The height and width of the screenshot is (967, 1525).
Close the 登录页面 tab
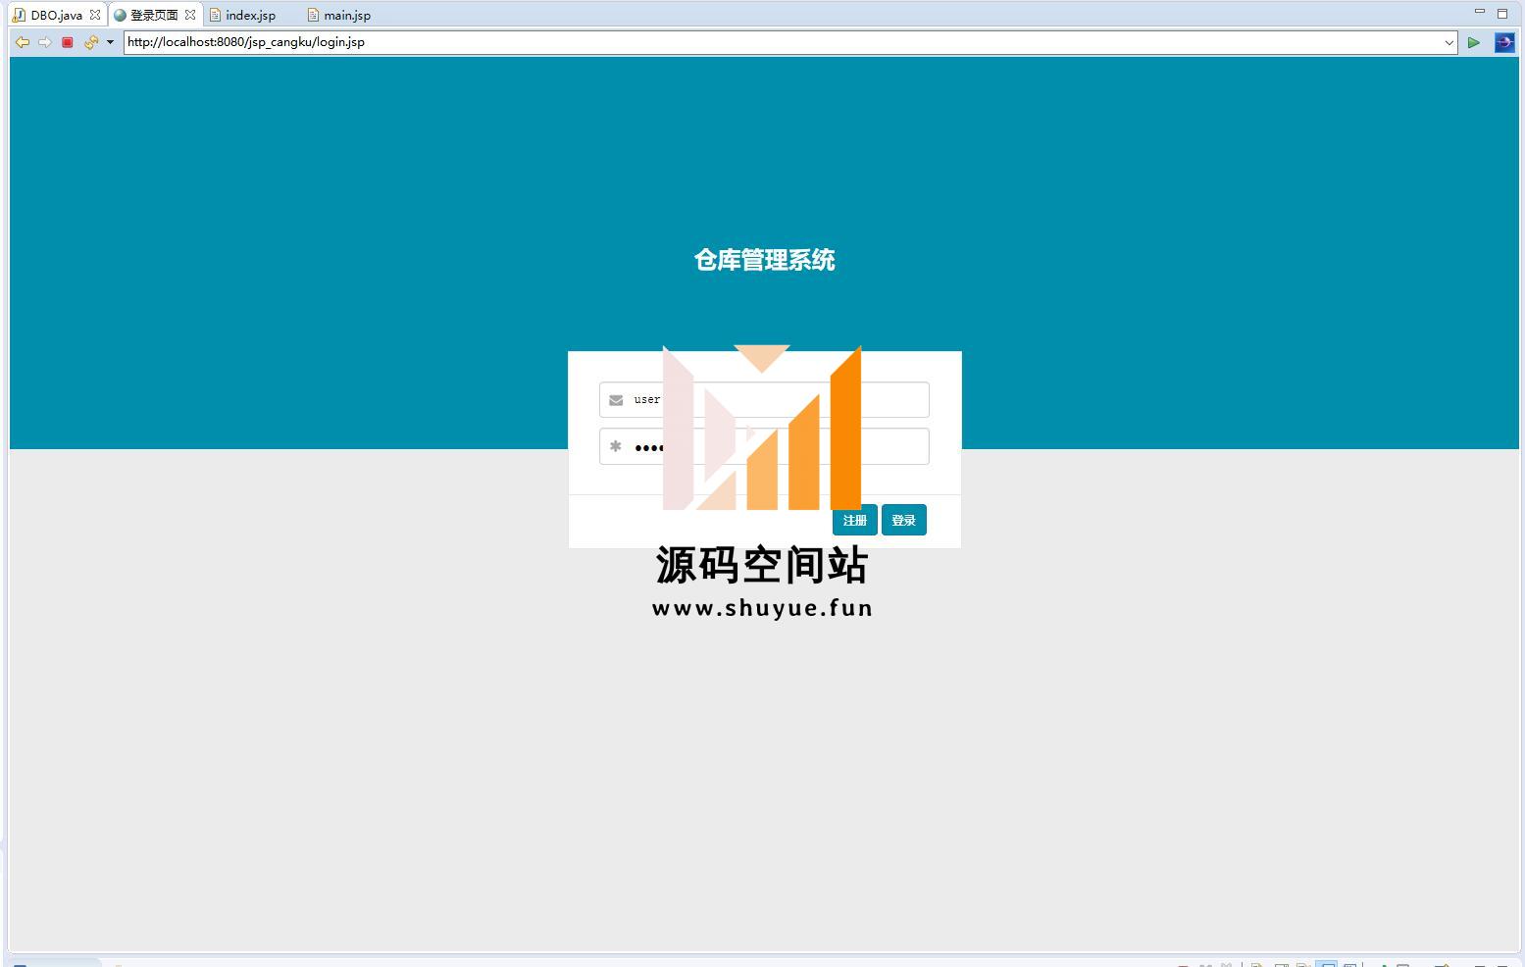coord(190,15)
